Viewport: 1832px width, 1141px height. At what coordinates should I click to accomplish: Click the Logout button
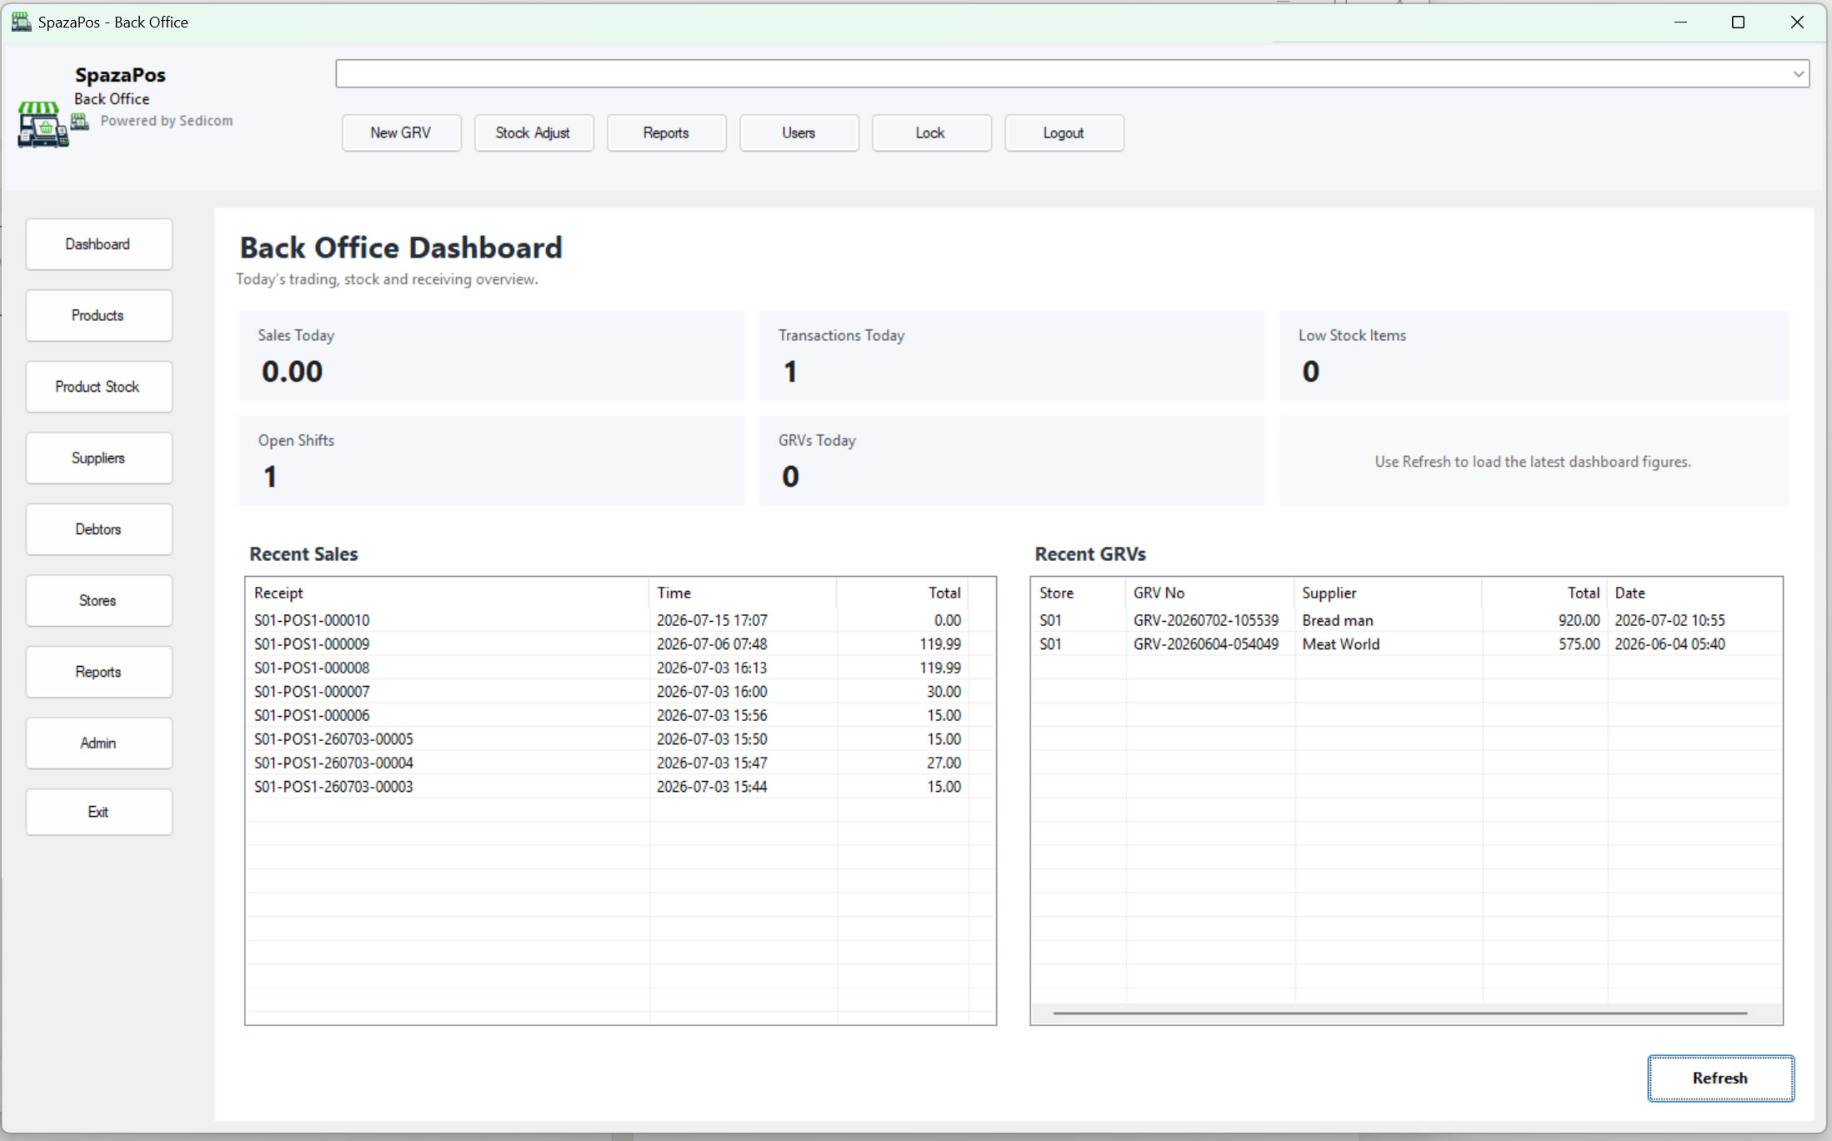point(1064,133)
